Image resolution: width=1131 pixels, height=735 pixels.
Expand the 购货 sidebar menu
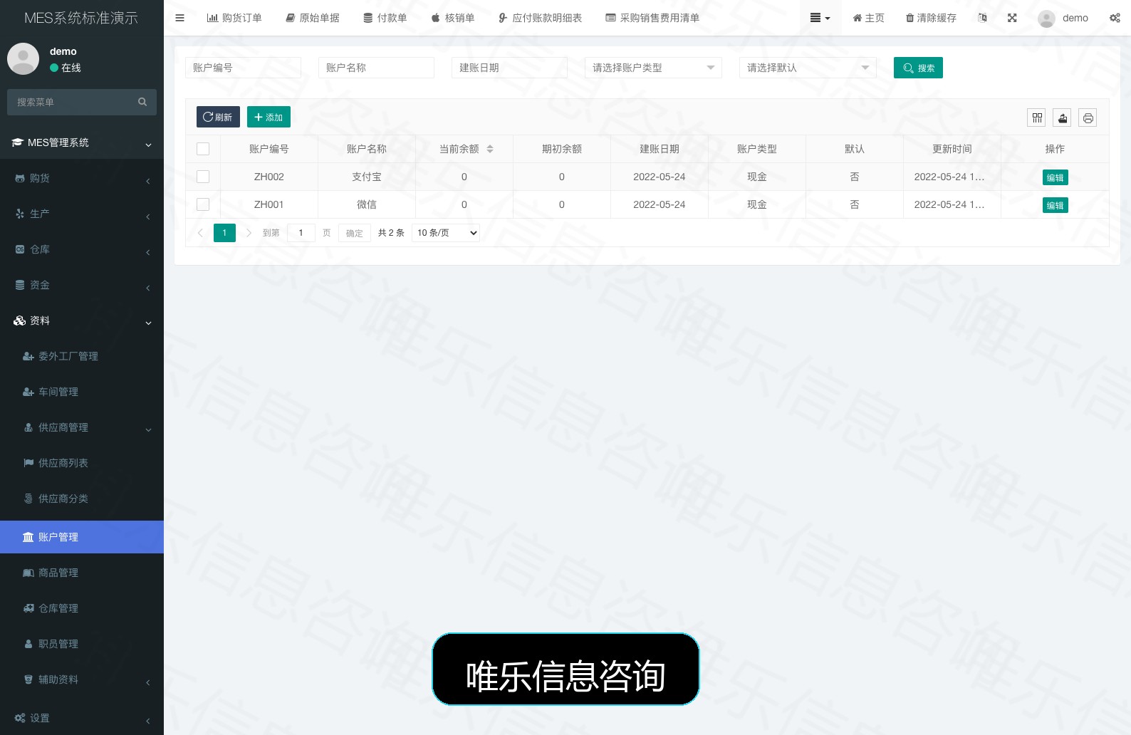click(x=82, y=178)
